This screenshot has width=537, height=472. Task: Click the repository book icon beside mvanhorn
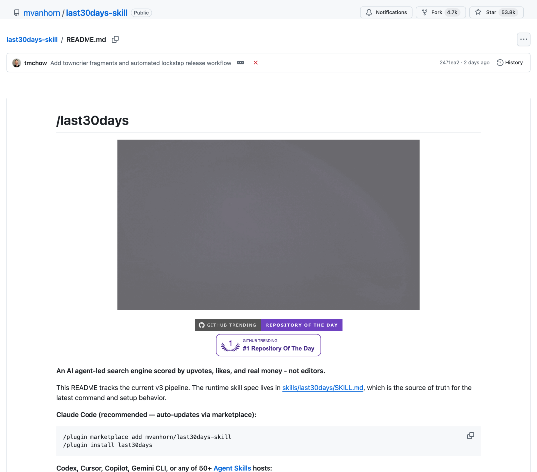(17, 13)
